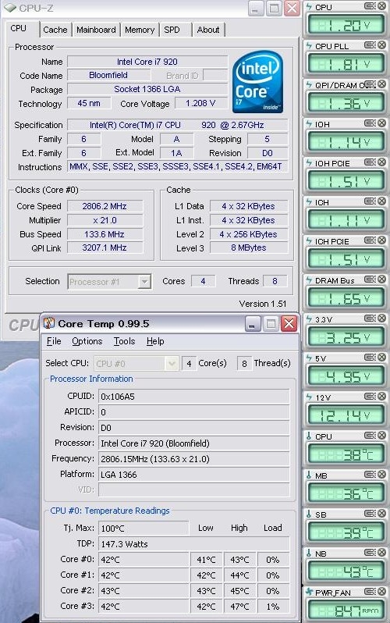The image size is (390, 623).
Task: Switch to the Mainboard tab
Action: pyautogui.click(x=96, y=30)
